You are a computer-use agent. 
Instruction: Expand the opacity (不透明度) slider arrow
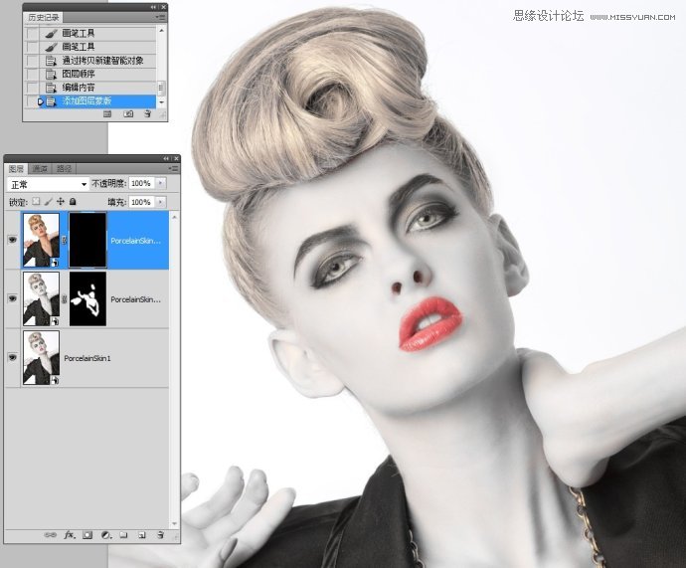tap(161, 184)
